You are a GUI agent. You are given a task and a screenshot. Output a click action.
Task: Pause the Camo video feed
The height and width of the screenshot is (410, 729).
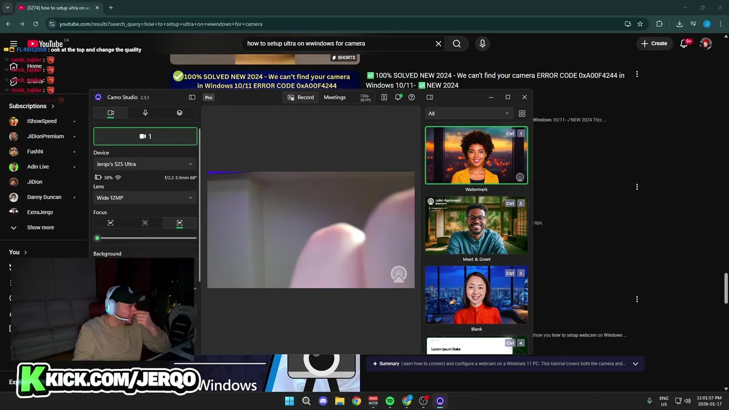(384, 97)
